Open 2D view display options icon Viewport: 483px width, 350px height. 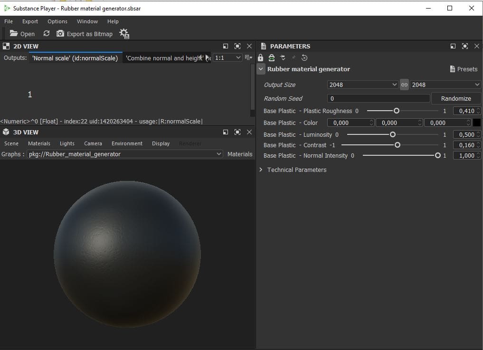click(x=248, y=57)
